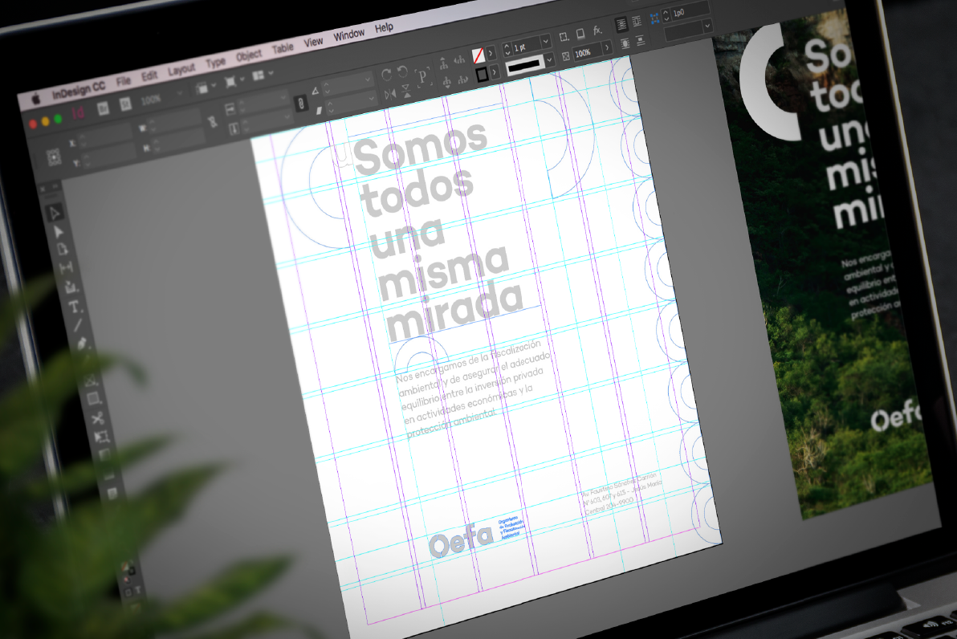The width and height of the screenshot is (957, 639).
Task: Select the Rectangle Frame tool
Action: coord(90,381)
